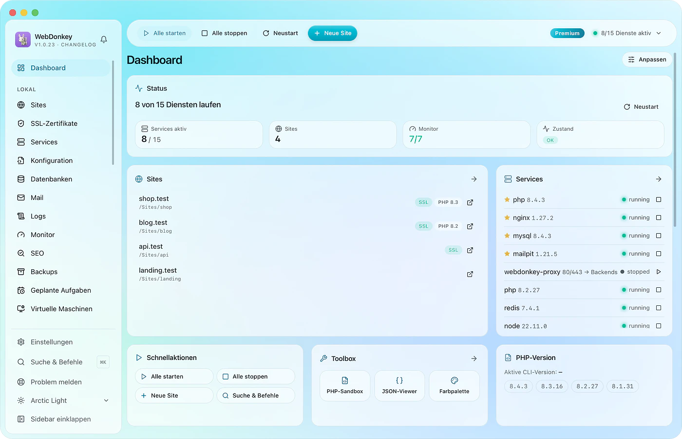The image size is (682, 439).
Task: Click Alle starten in the top toolbar
Action: coord(164,33)
